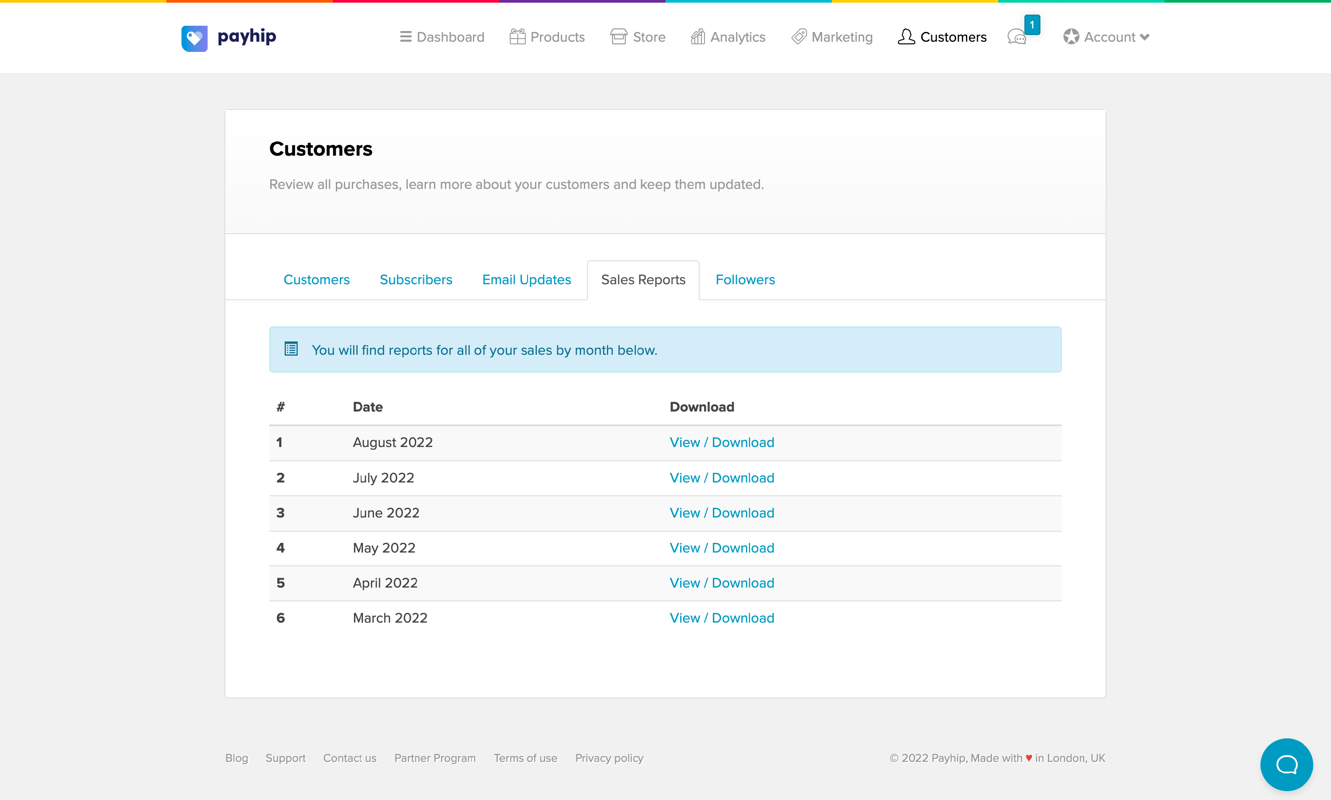Open Terms of use link

[x=525, y=758]
